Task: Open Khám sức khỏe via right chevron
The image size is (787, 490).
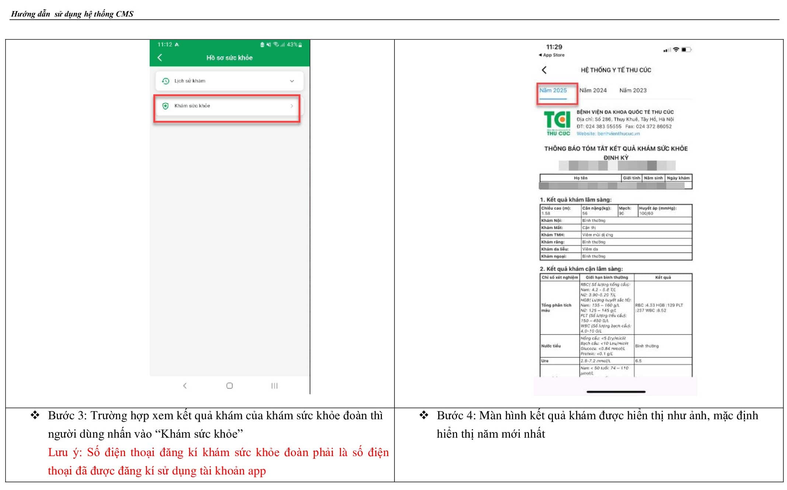Action: (292, 106)
